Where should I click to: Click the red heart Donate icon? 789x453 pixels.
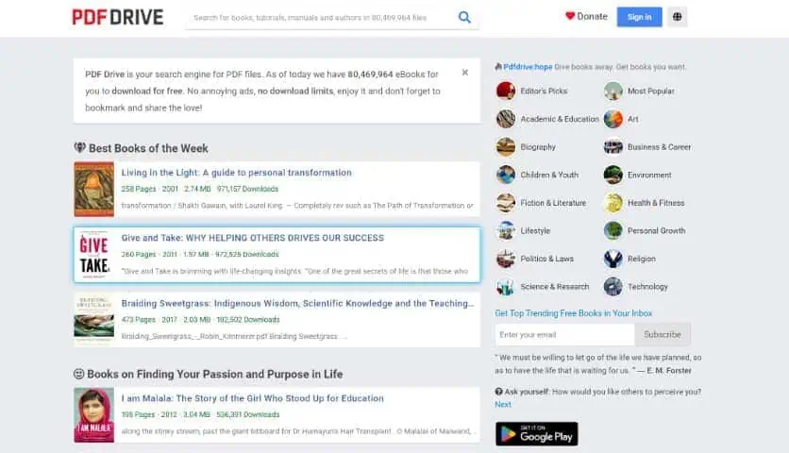pyautogui.click(x=570, y=16)
